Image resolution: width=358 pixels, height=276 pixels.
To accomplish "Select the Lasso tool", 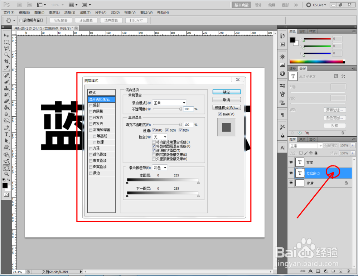I will pyautogui.click(x=6, y=48).
